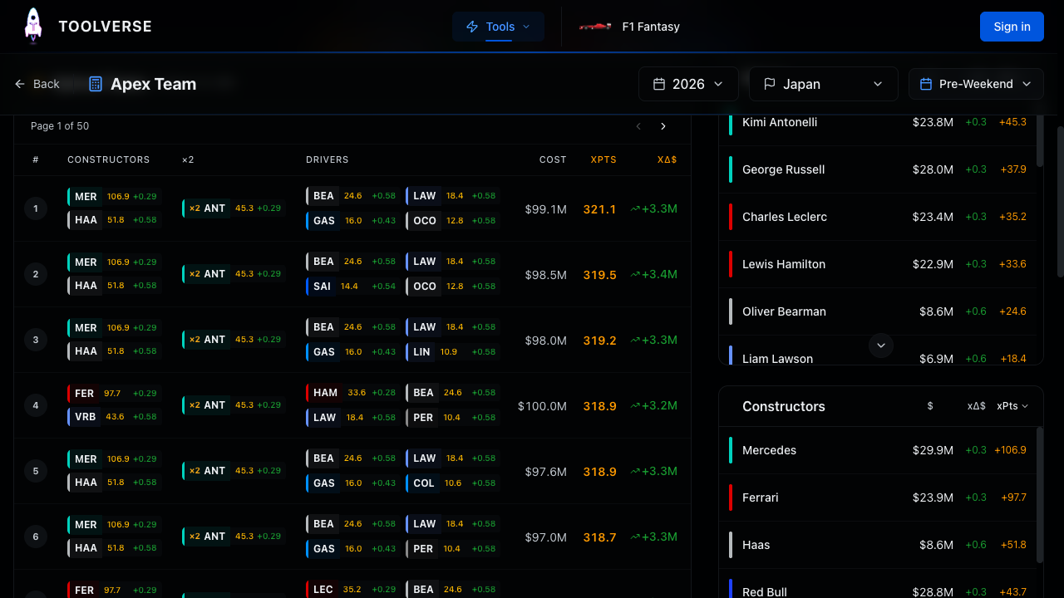Screen dimensions: 1064x598
Task: Click COL driver chip in row 5
Action: tap(453, 483)
